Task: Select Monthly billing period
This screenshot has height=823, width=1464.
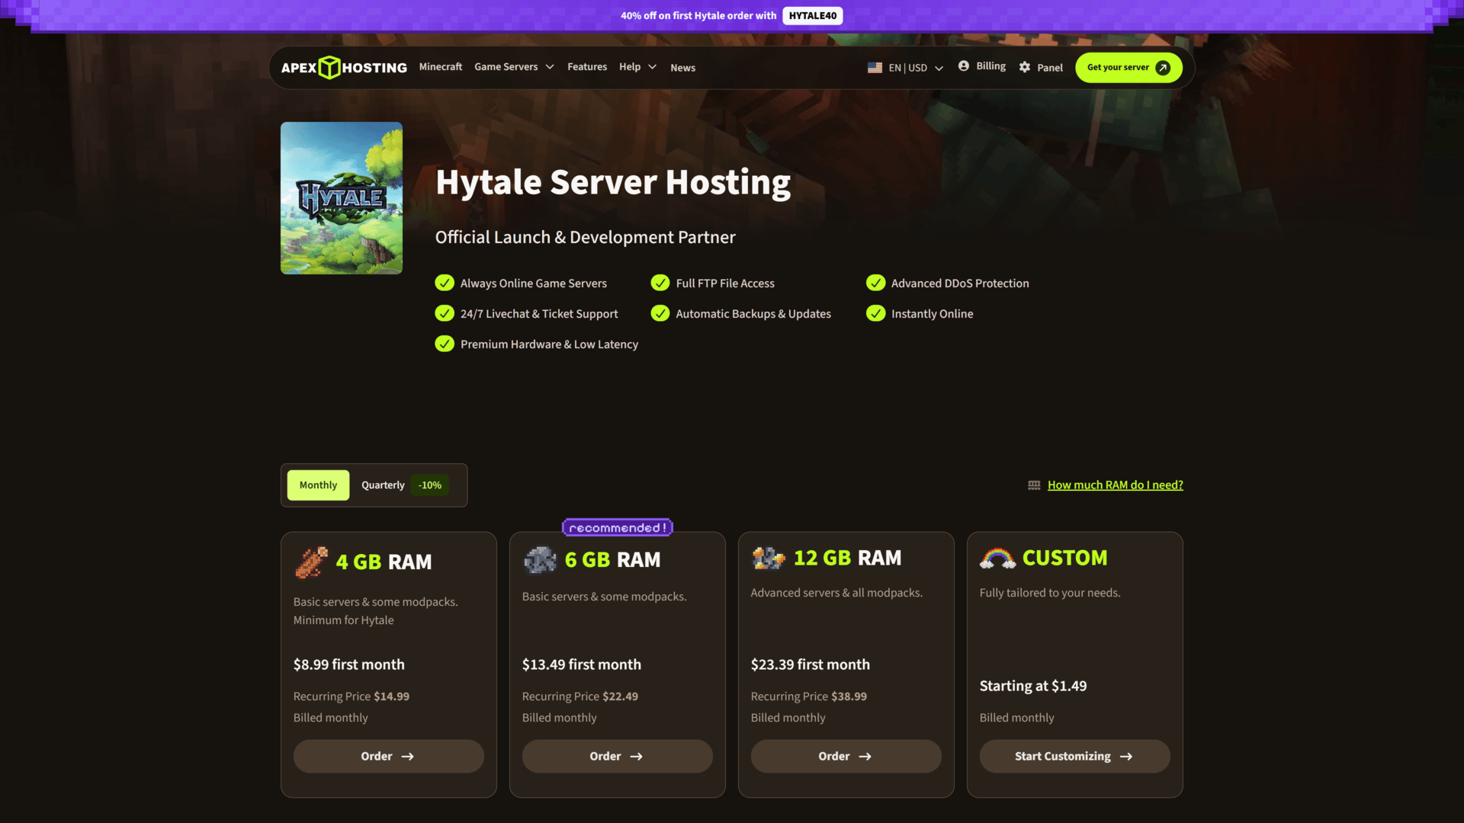Action: coord(318,485)
